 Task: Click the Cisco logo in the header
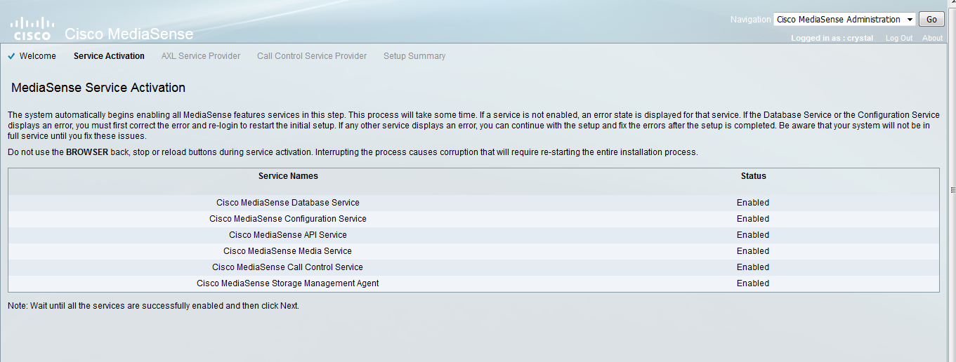click(32, 29)
